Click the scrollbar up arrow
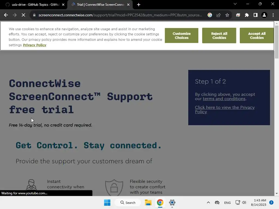 pos(277,23)
